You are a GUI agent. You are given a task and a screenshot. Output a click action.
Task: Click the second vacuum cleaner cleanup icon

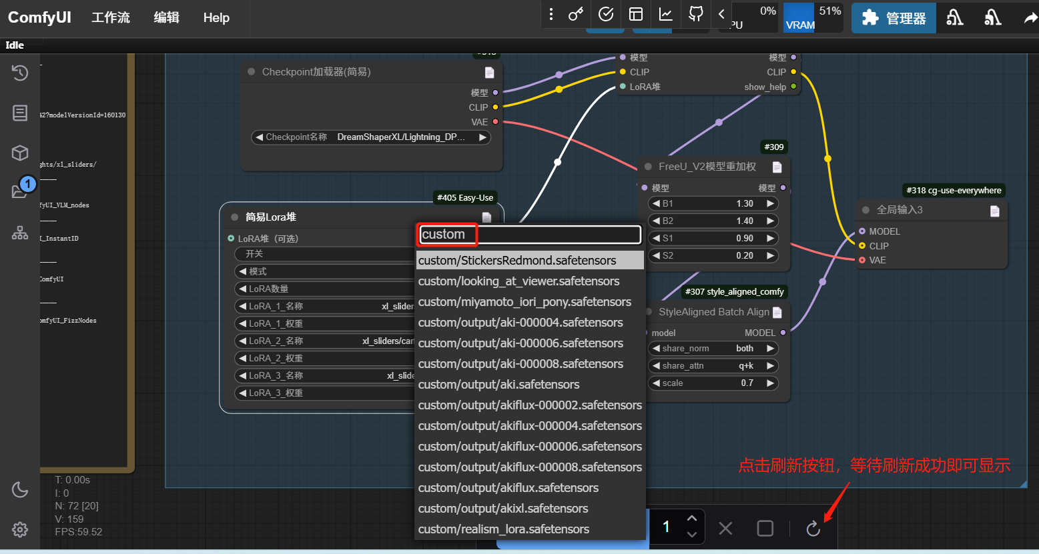click(993, 17)
